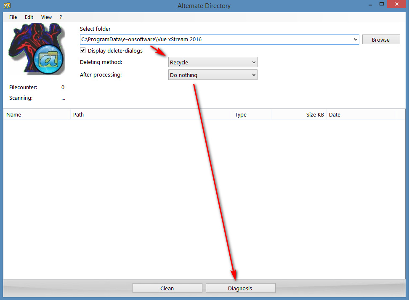Click the title bar application icon
This screenshot has width=409, height=300.
coord(7,5)
